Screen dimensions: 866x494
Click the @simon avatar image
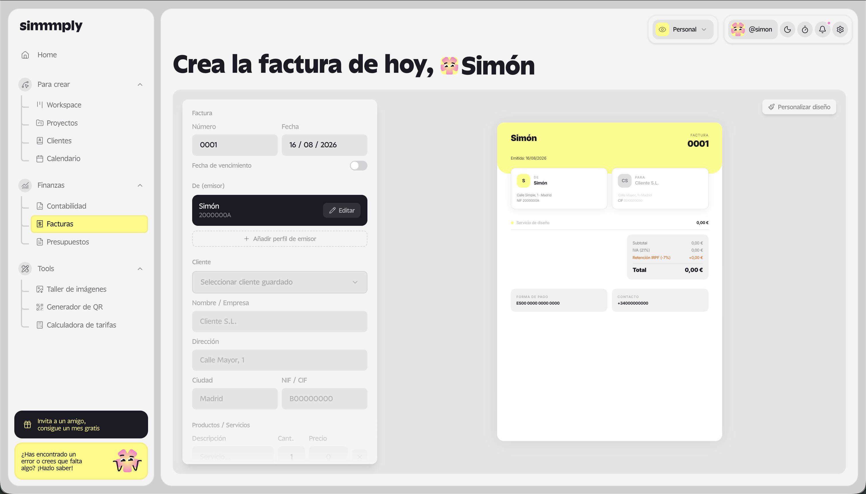(x=738, y=30)
